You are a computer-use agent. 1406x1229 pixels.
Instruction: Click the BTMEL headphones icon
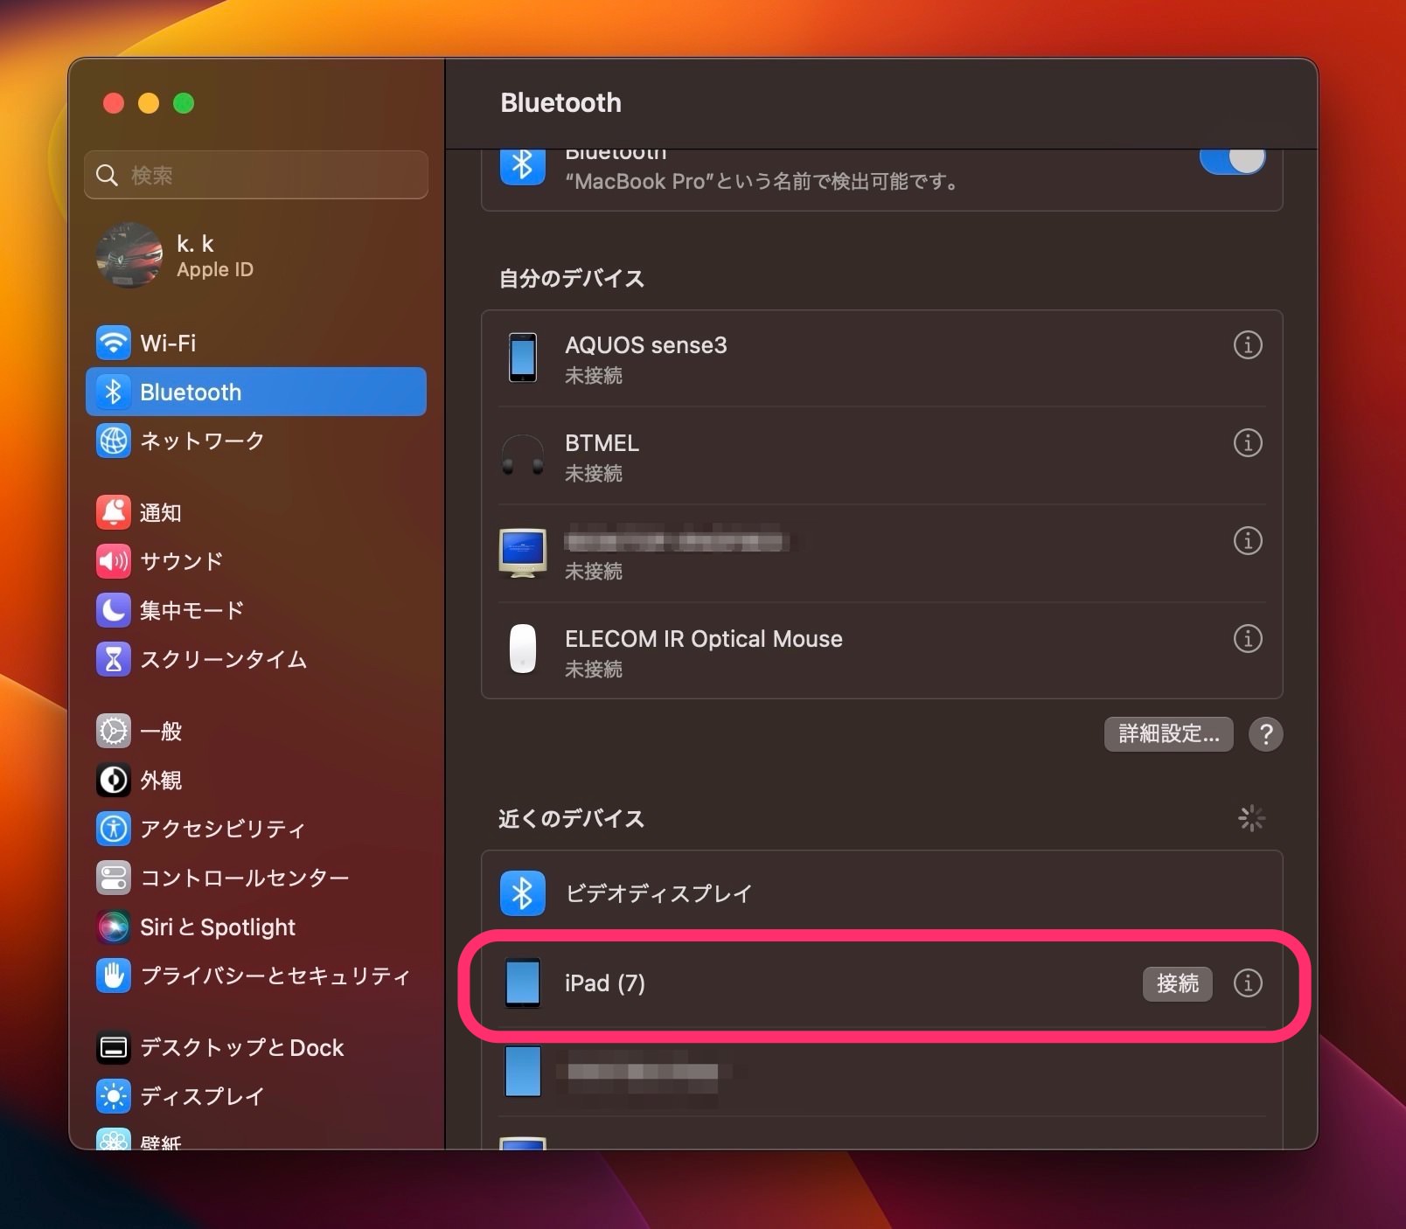[x=523, y=455]
